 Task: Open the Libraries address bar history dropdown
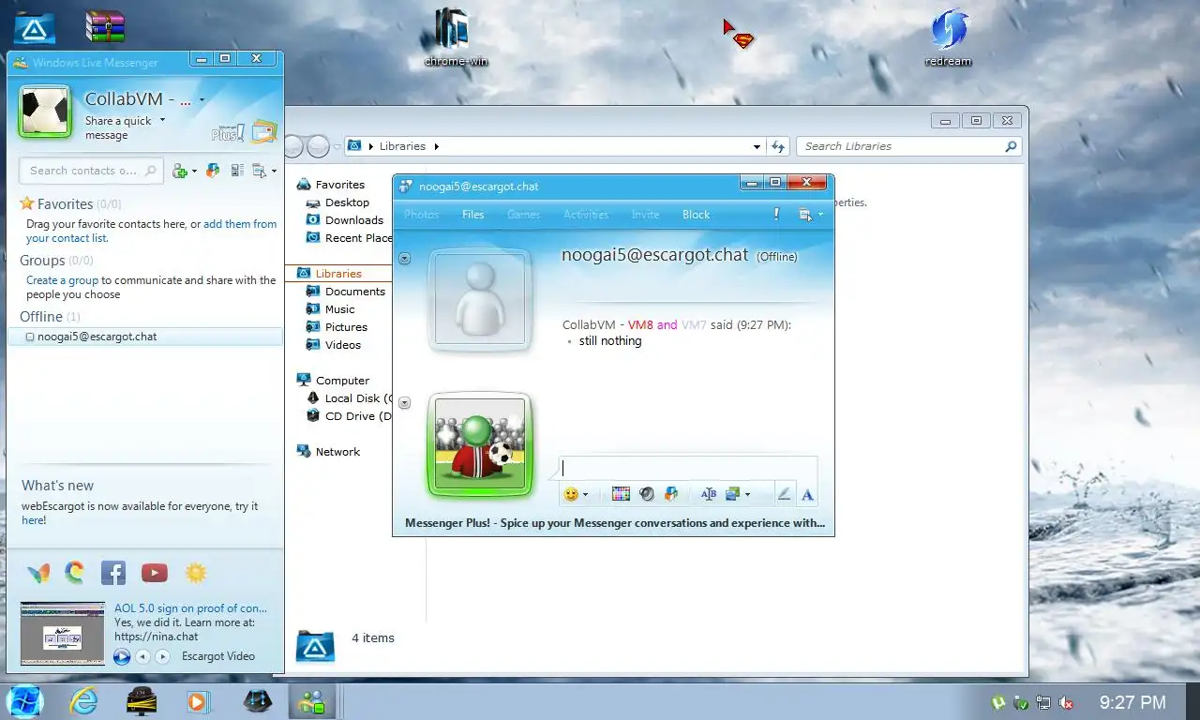[757, 146]
